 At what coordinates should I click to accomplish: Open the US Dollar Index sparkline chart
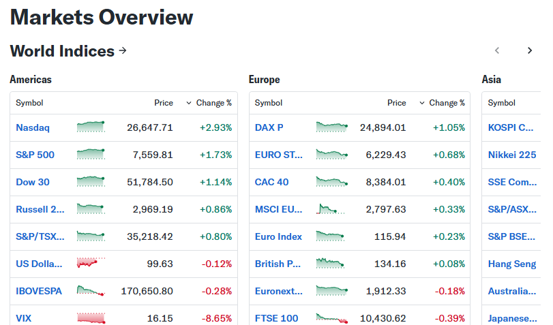tap(91, 263)
